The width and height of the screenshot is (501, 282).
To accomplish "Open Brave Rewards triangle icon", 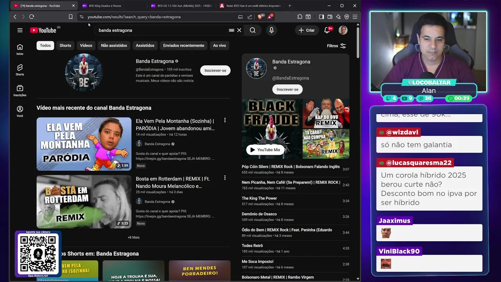I will pyautogui.click(x=270, y=17).
